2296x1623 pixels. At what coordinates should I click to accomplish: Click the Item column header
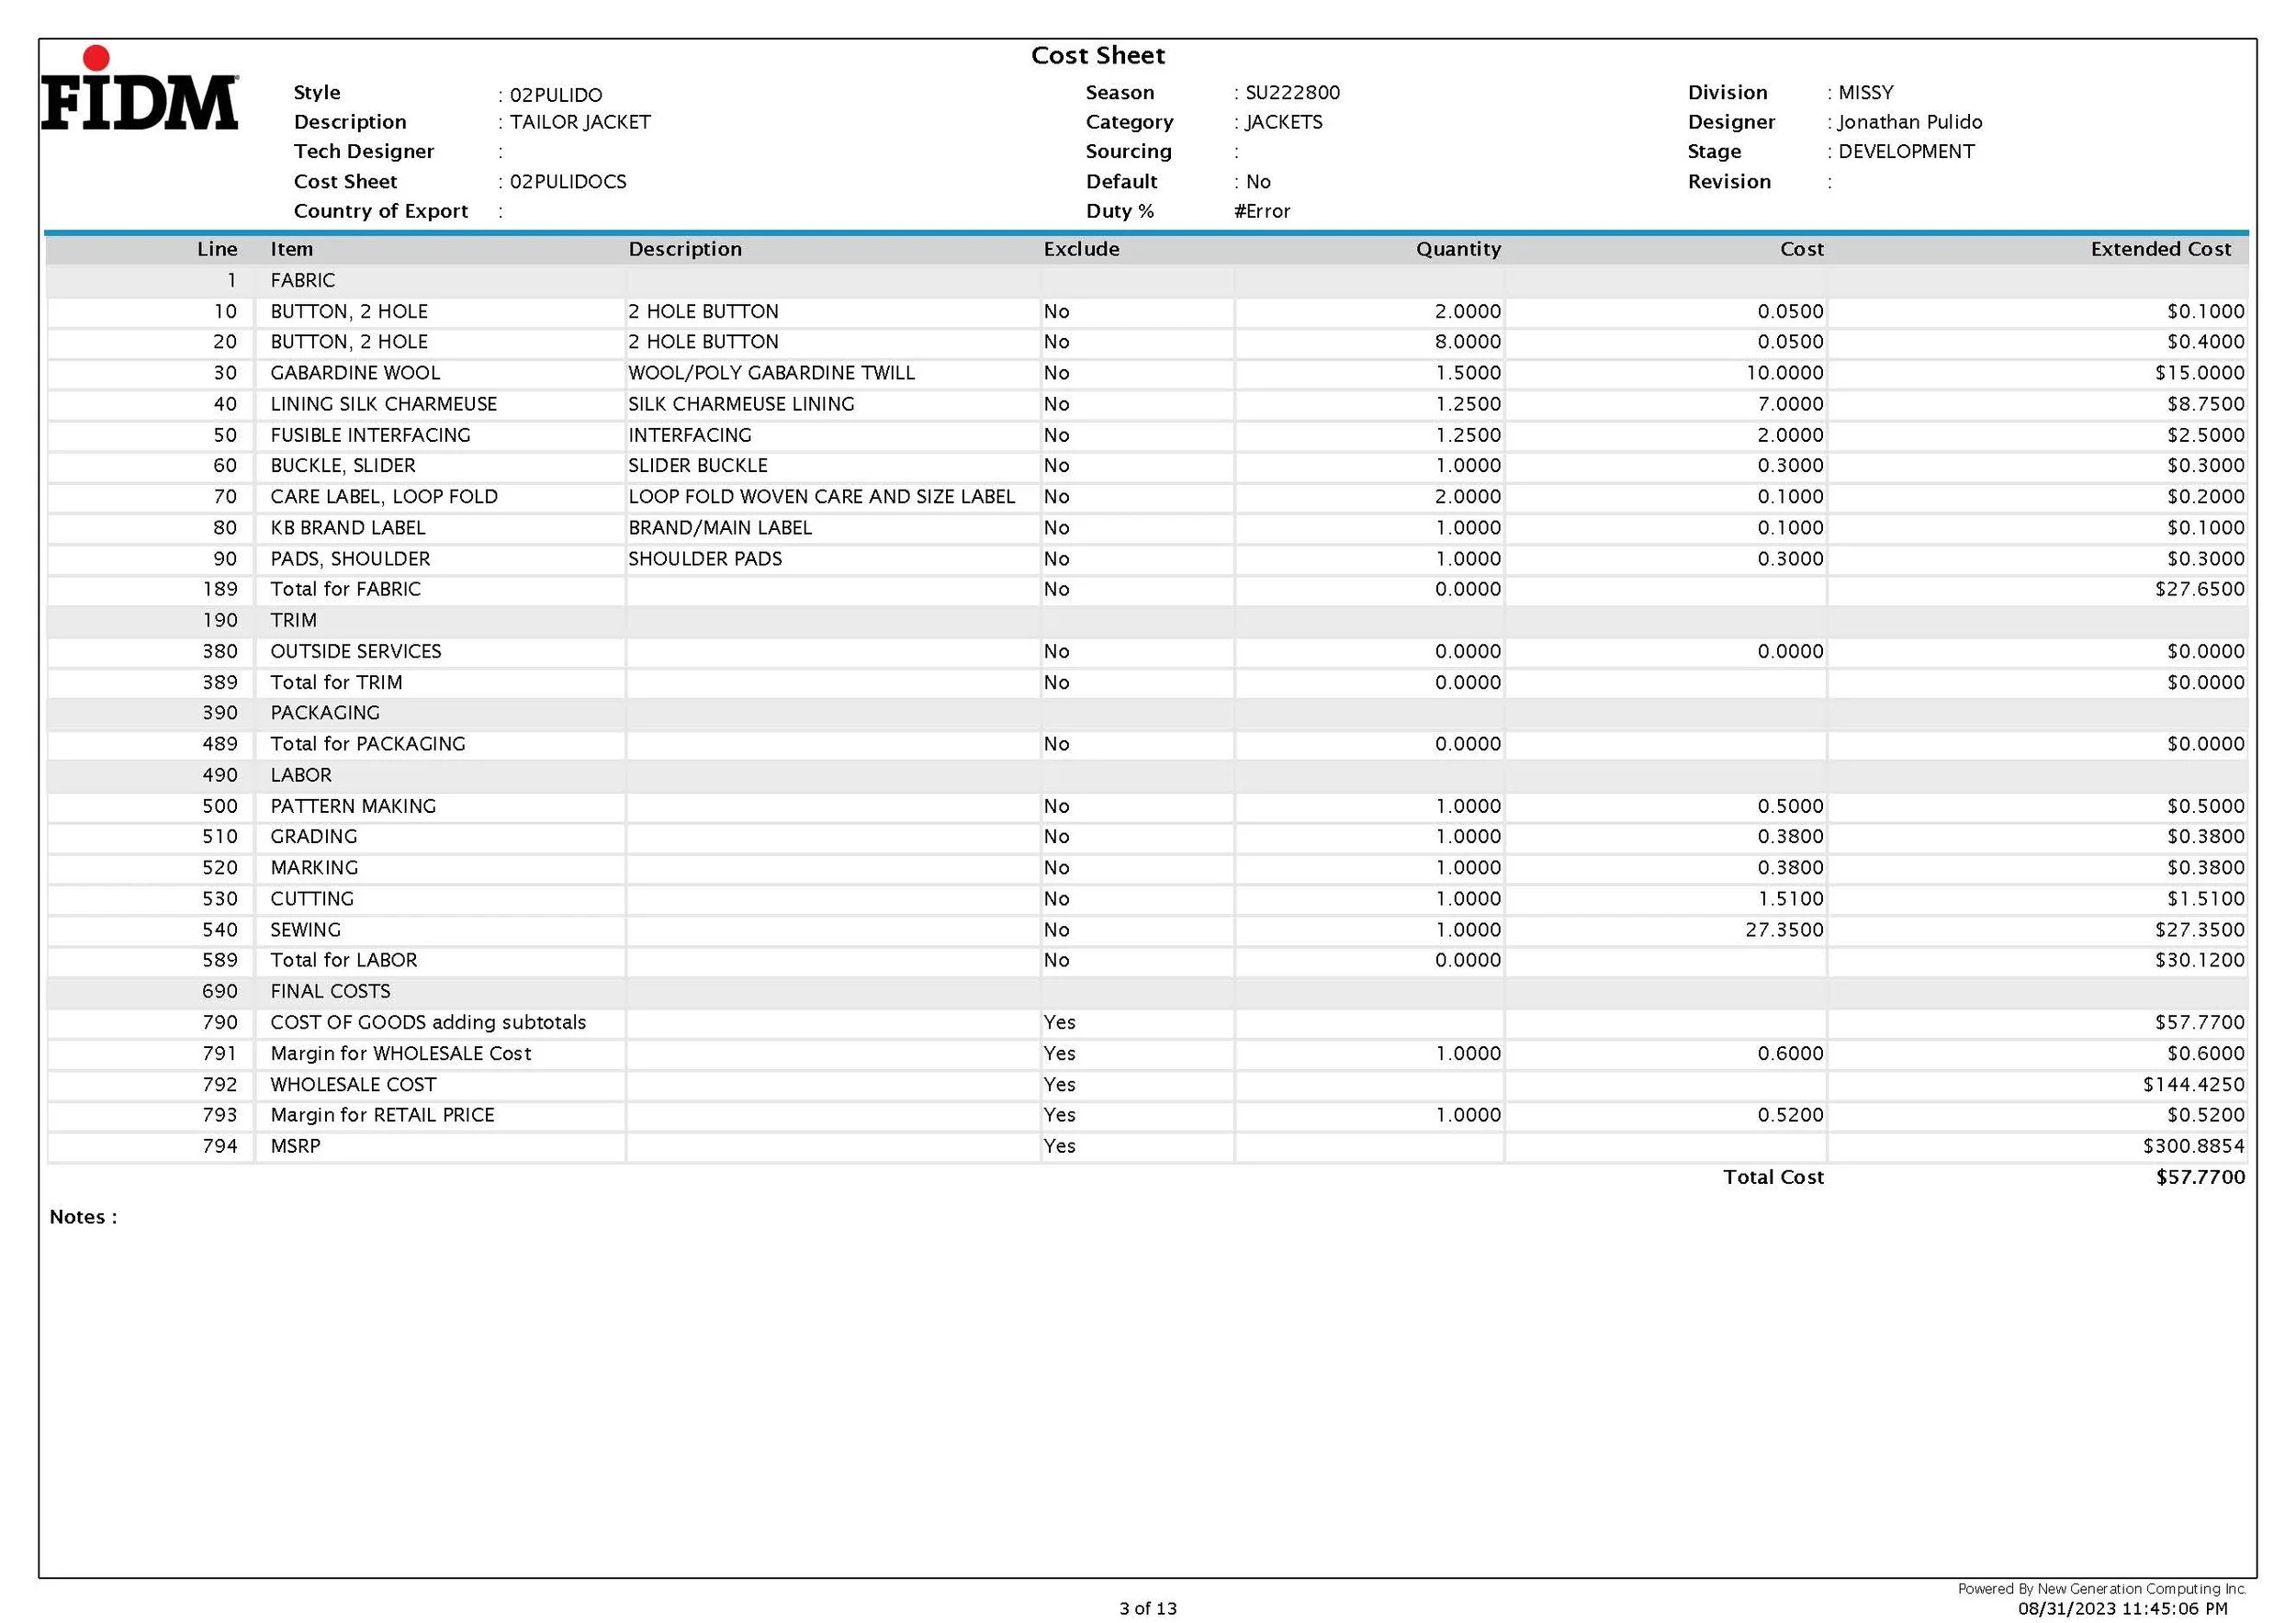coord(291,249)
